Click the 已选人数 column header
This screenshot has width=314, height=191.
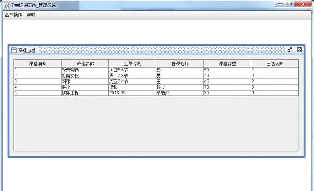click(x=275, y=63)
